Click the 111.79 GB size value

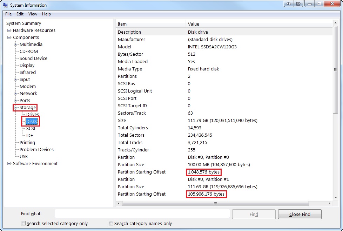pyautogui.click(x=222, y=121)
